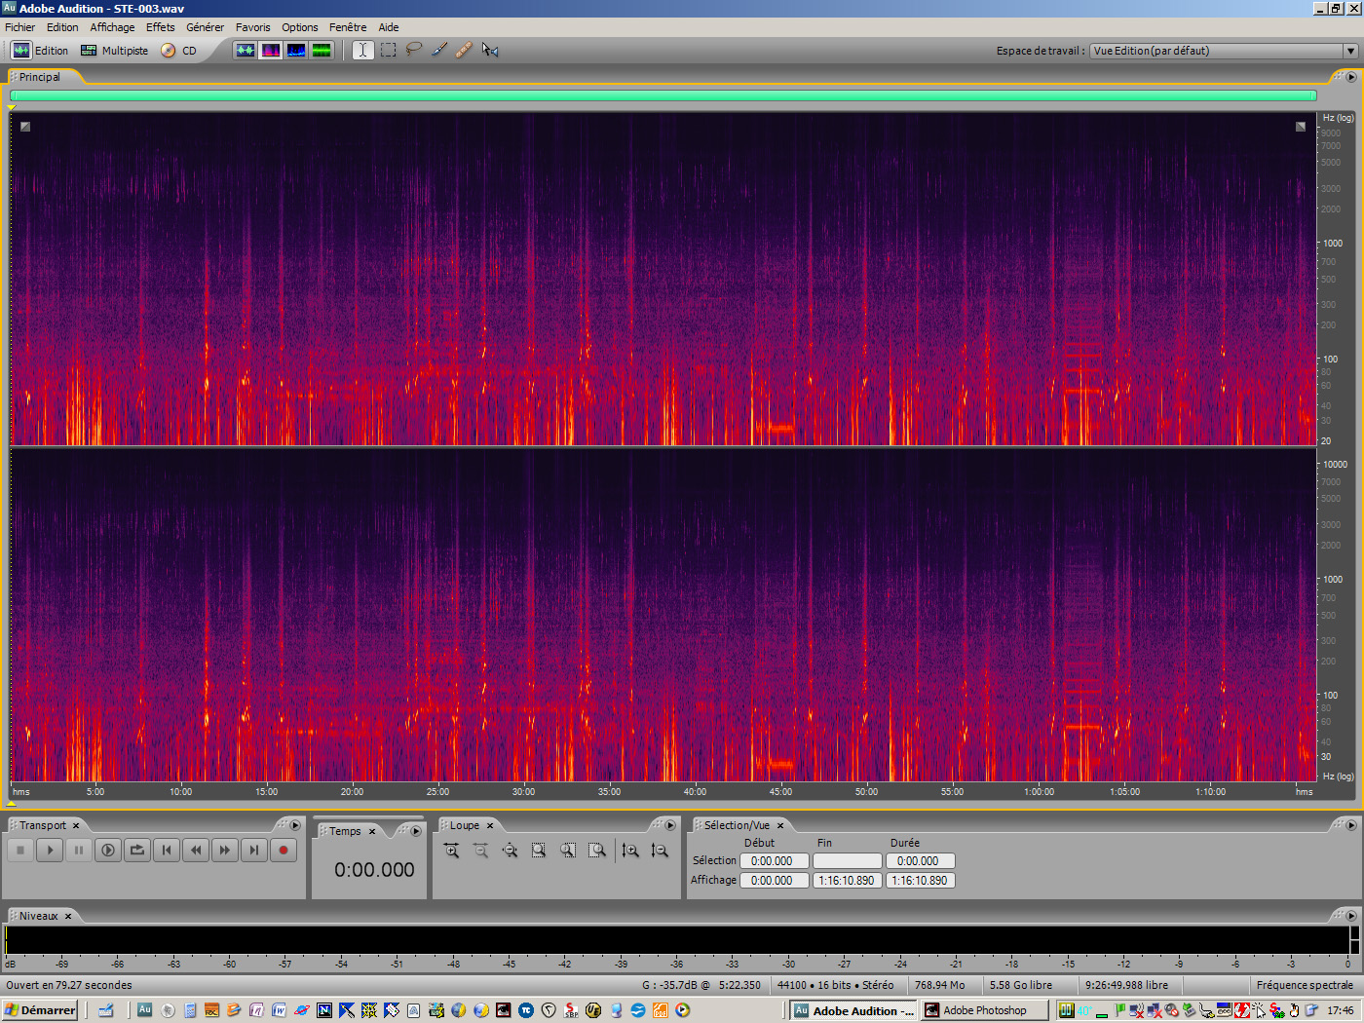Choose the Lasso selection tool
The image size is (1364, 1023).
(412, 50)
